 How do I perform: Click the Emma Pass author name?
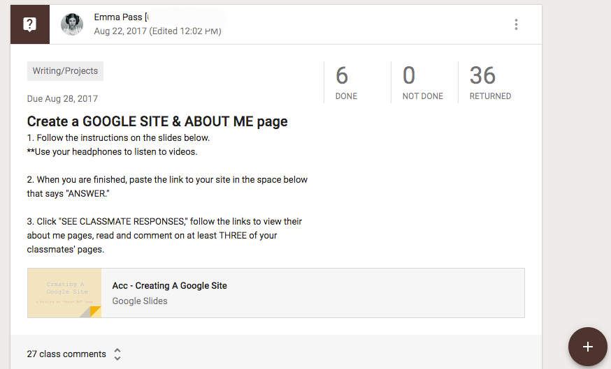point(118,17)
